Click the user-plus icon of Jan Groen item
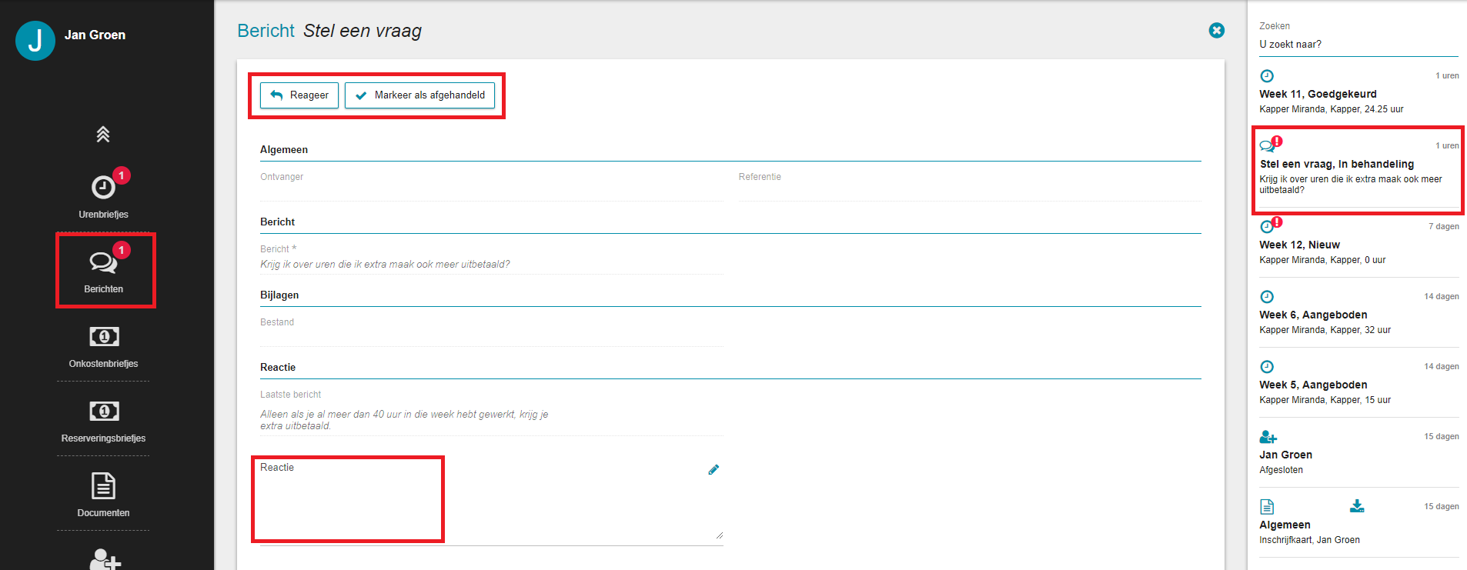1467x570 pixels. (1268, 437)
